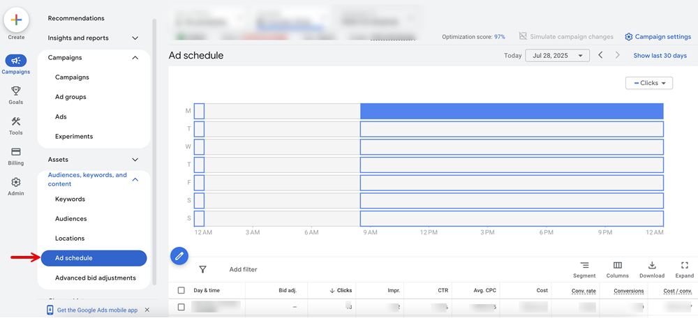
Task: Click the mobile app phone icon
Action: [x=50, y=310]
